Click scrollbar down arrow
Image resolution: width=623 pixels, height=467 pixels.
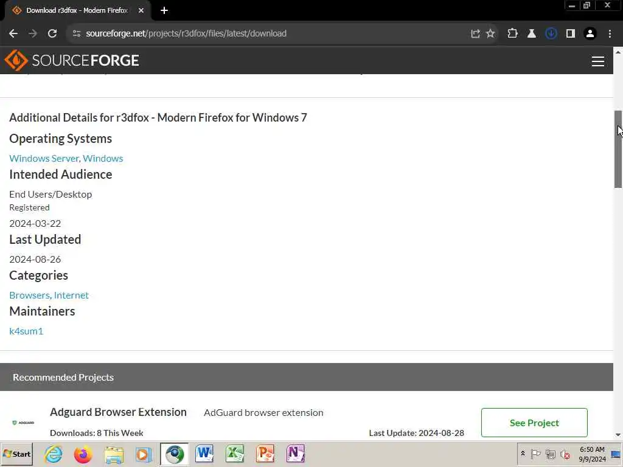(618, 435)
